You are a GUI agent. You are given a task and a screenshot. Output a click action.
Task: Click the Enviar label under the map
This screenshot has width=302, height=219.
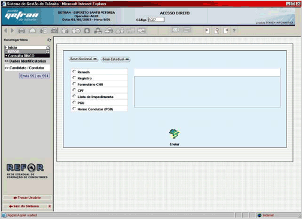pos(175,144)
